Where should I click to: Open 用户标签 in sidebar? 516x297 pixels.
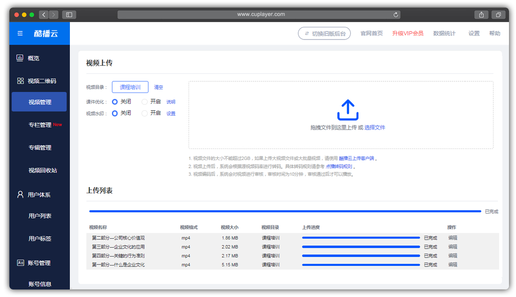pyautogui.click(x=40, y=238)
